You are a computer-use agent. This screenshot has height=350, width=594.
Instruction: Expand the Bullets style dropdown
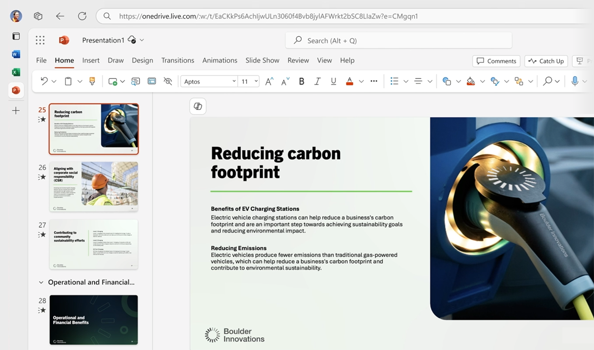(406, 82)
